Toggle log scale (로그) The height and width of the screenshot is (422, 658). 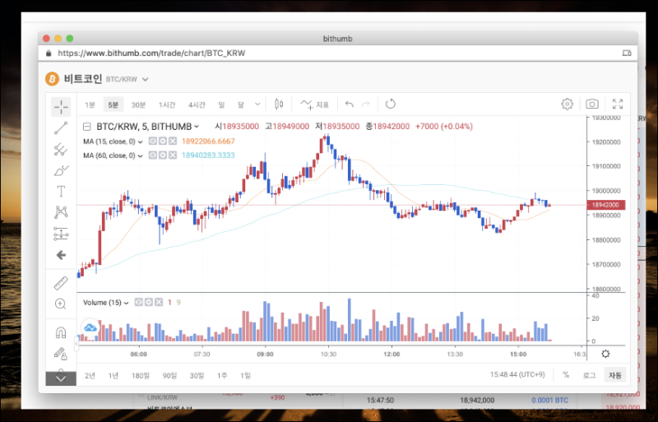point(589,375)
